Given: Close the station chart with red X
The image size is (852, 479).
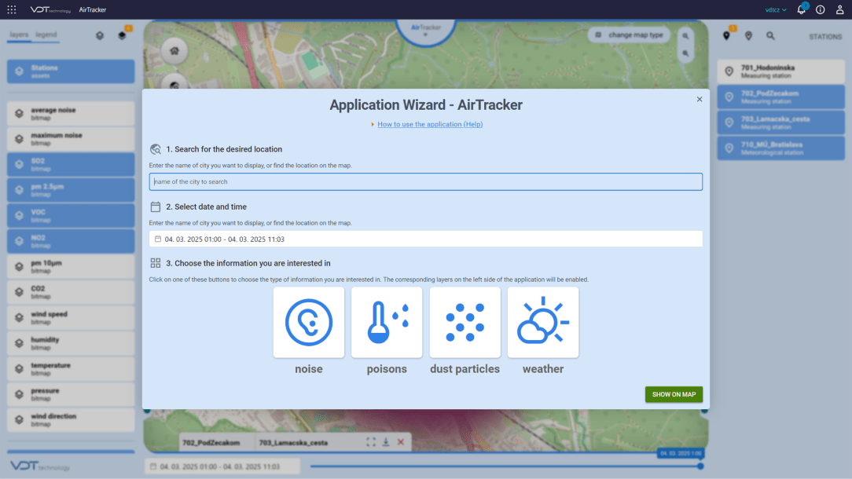Looking at the screenshot, I should coord(401,442).
